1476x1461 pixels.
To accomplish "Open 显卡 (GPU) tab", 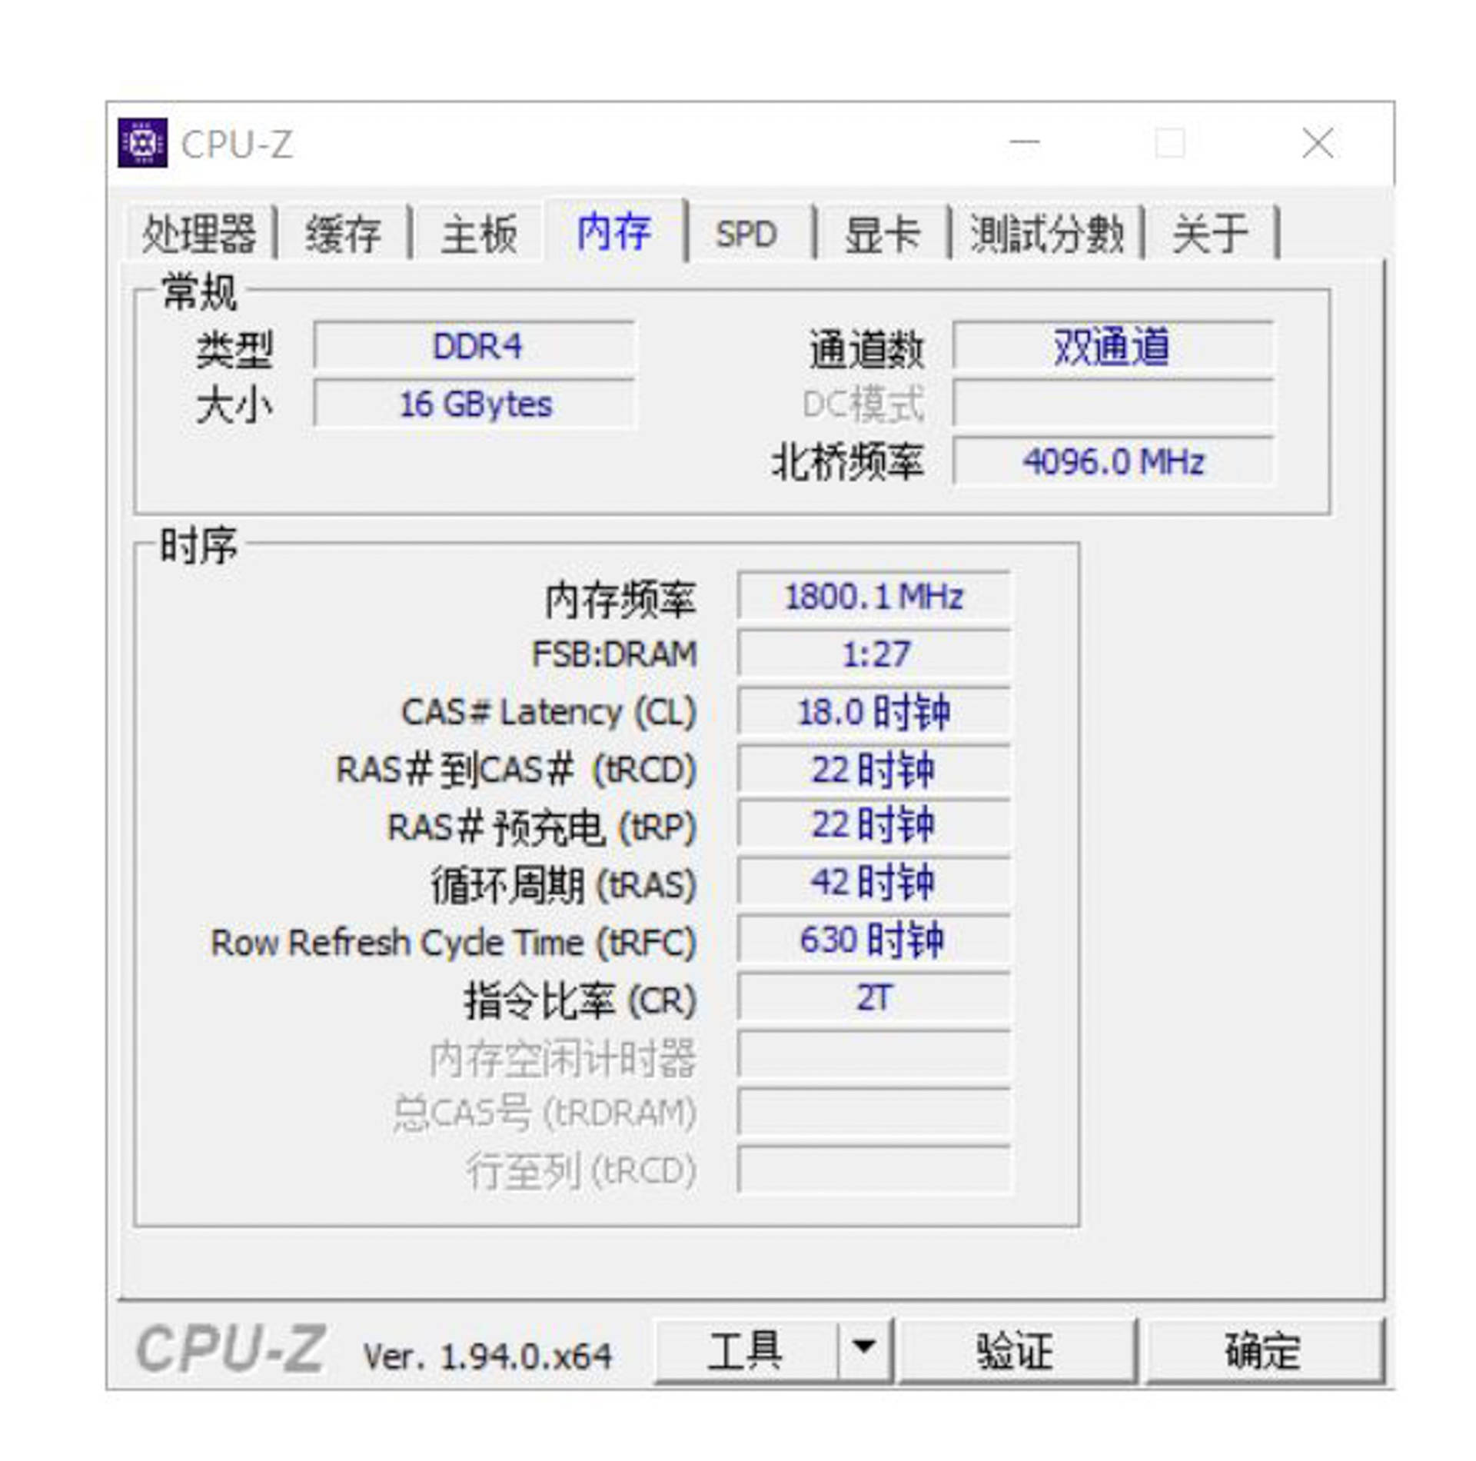I will pos(883,205).
